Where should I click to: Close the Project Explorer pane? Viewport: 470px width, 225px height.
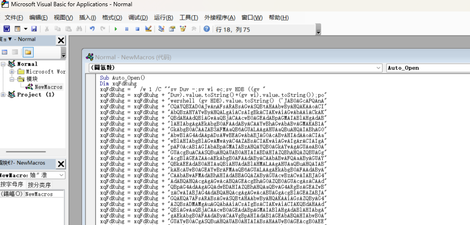(x=61, y=40)
